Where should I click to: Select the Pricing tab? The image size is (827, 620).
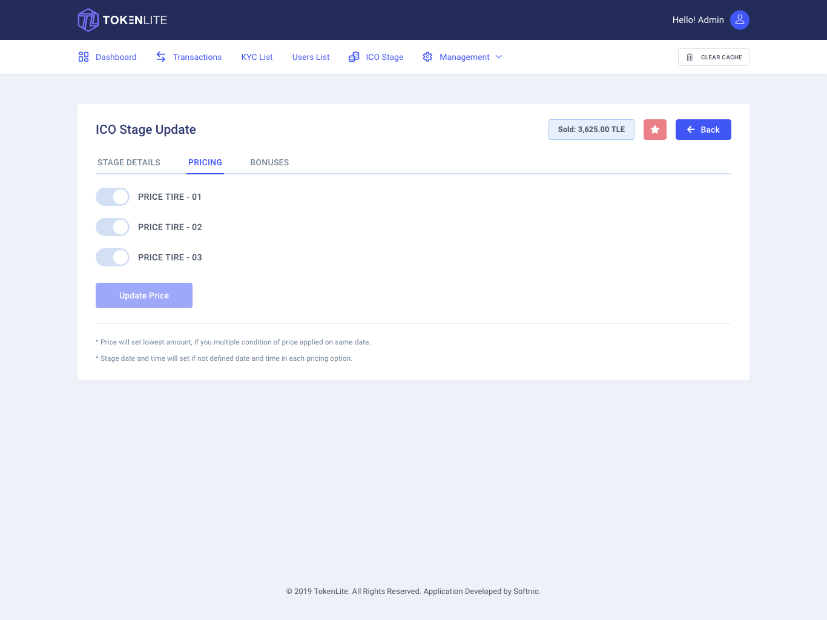point(205,162)
